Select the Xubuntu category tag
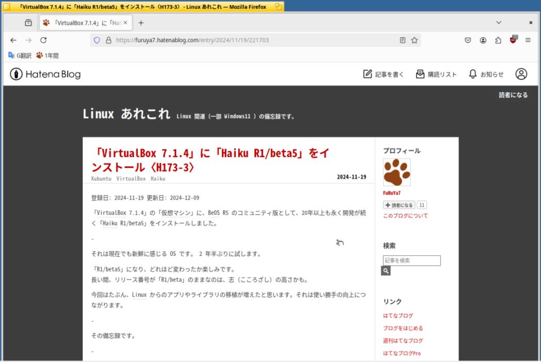 pos(101,179)
